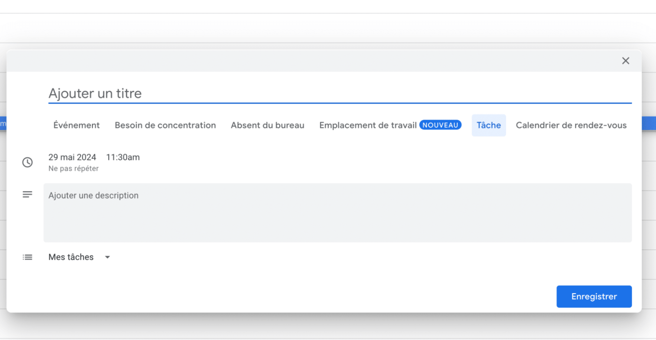Select the Besoin de concentration tab
Viewport: 656px width, 340px height.
point(165,125)
